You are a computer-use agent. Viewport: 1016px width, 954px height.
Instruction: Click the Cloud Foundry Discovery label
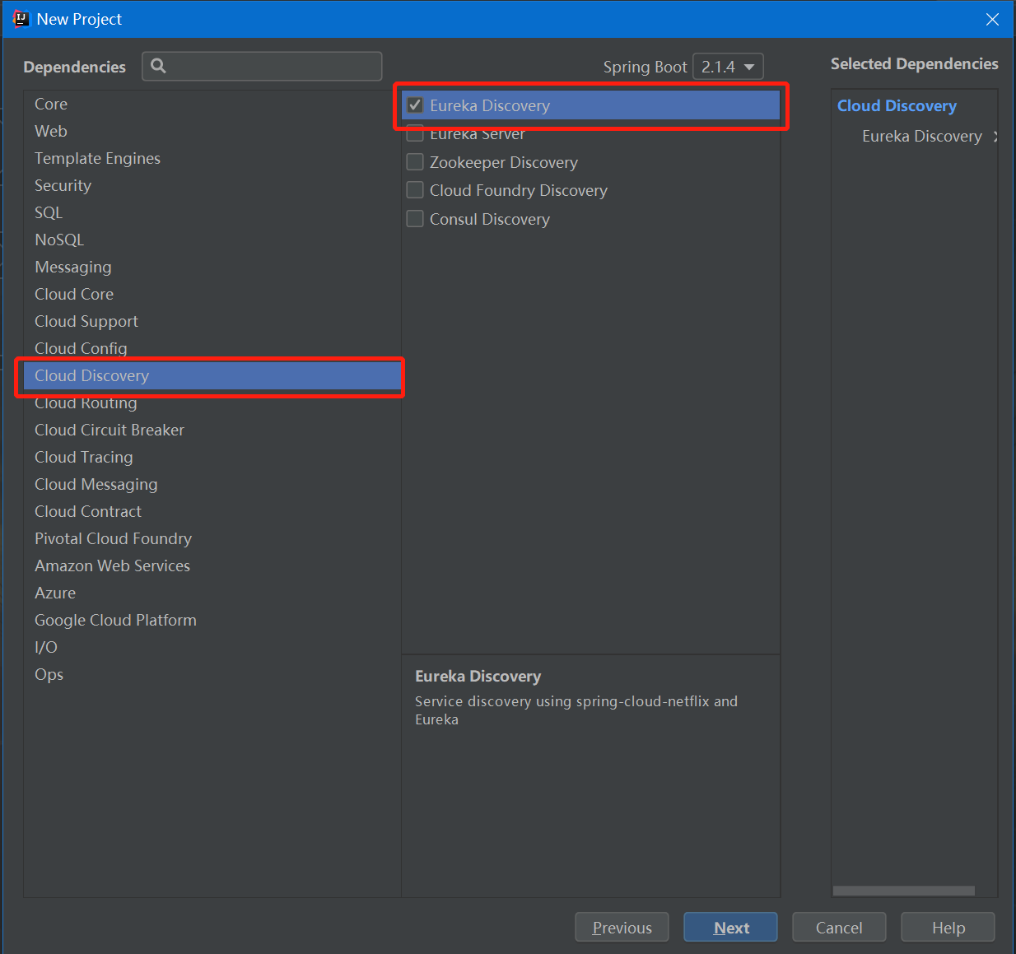519,190
